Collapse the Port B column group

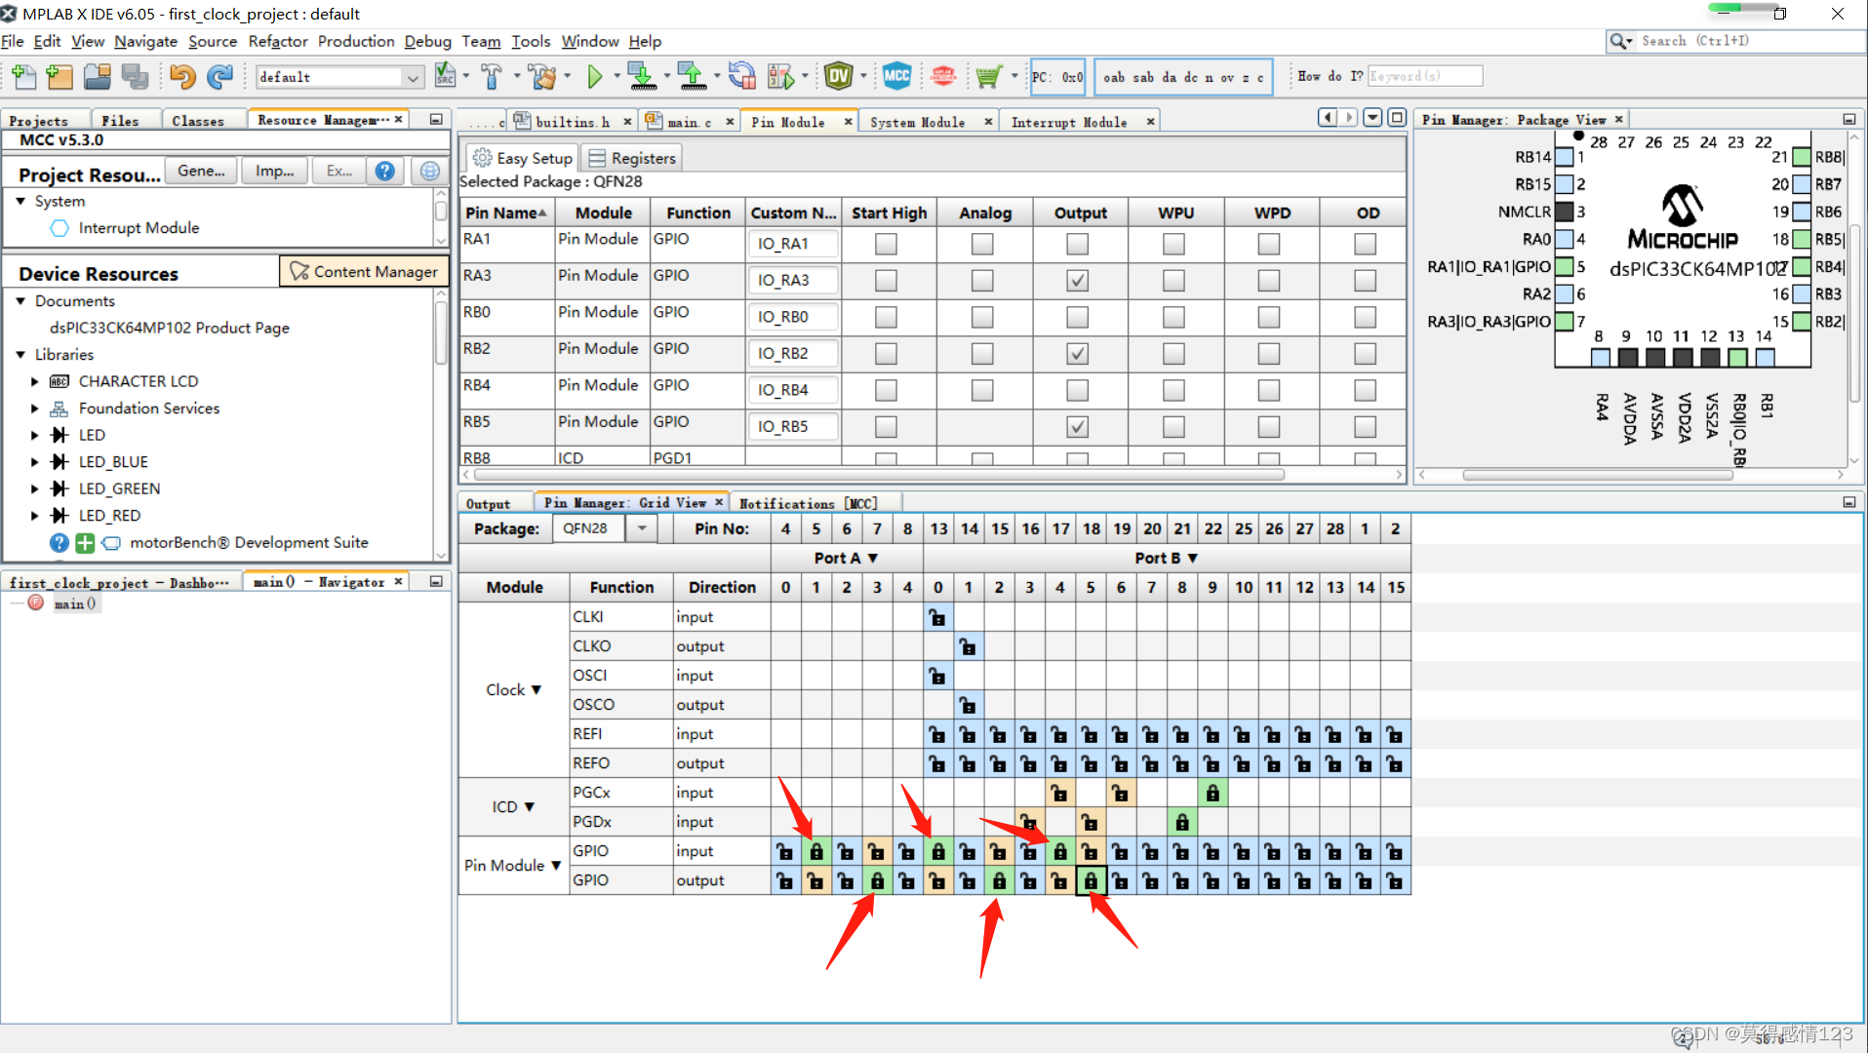click(1193, 559)
